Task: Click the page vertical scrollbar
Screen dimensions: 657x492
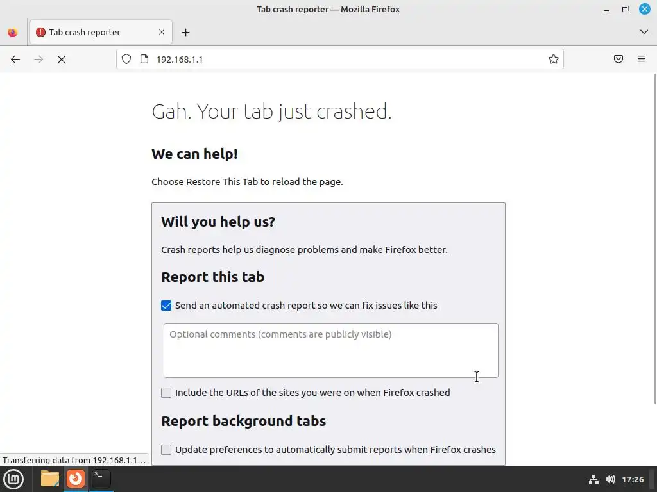Action: (x=655, y=238)
